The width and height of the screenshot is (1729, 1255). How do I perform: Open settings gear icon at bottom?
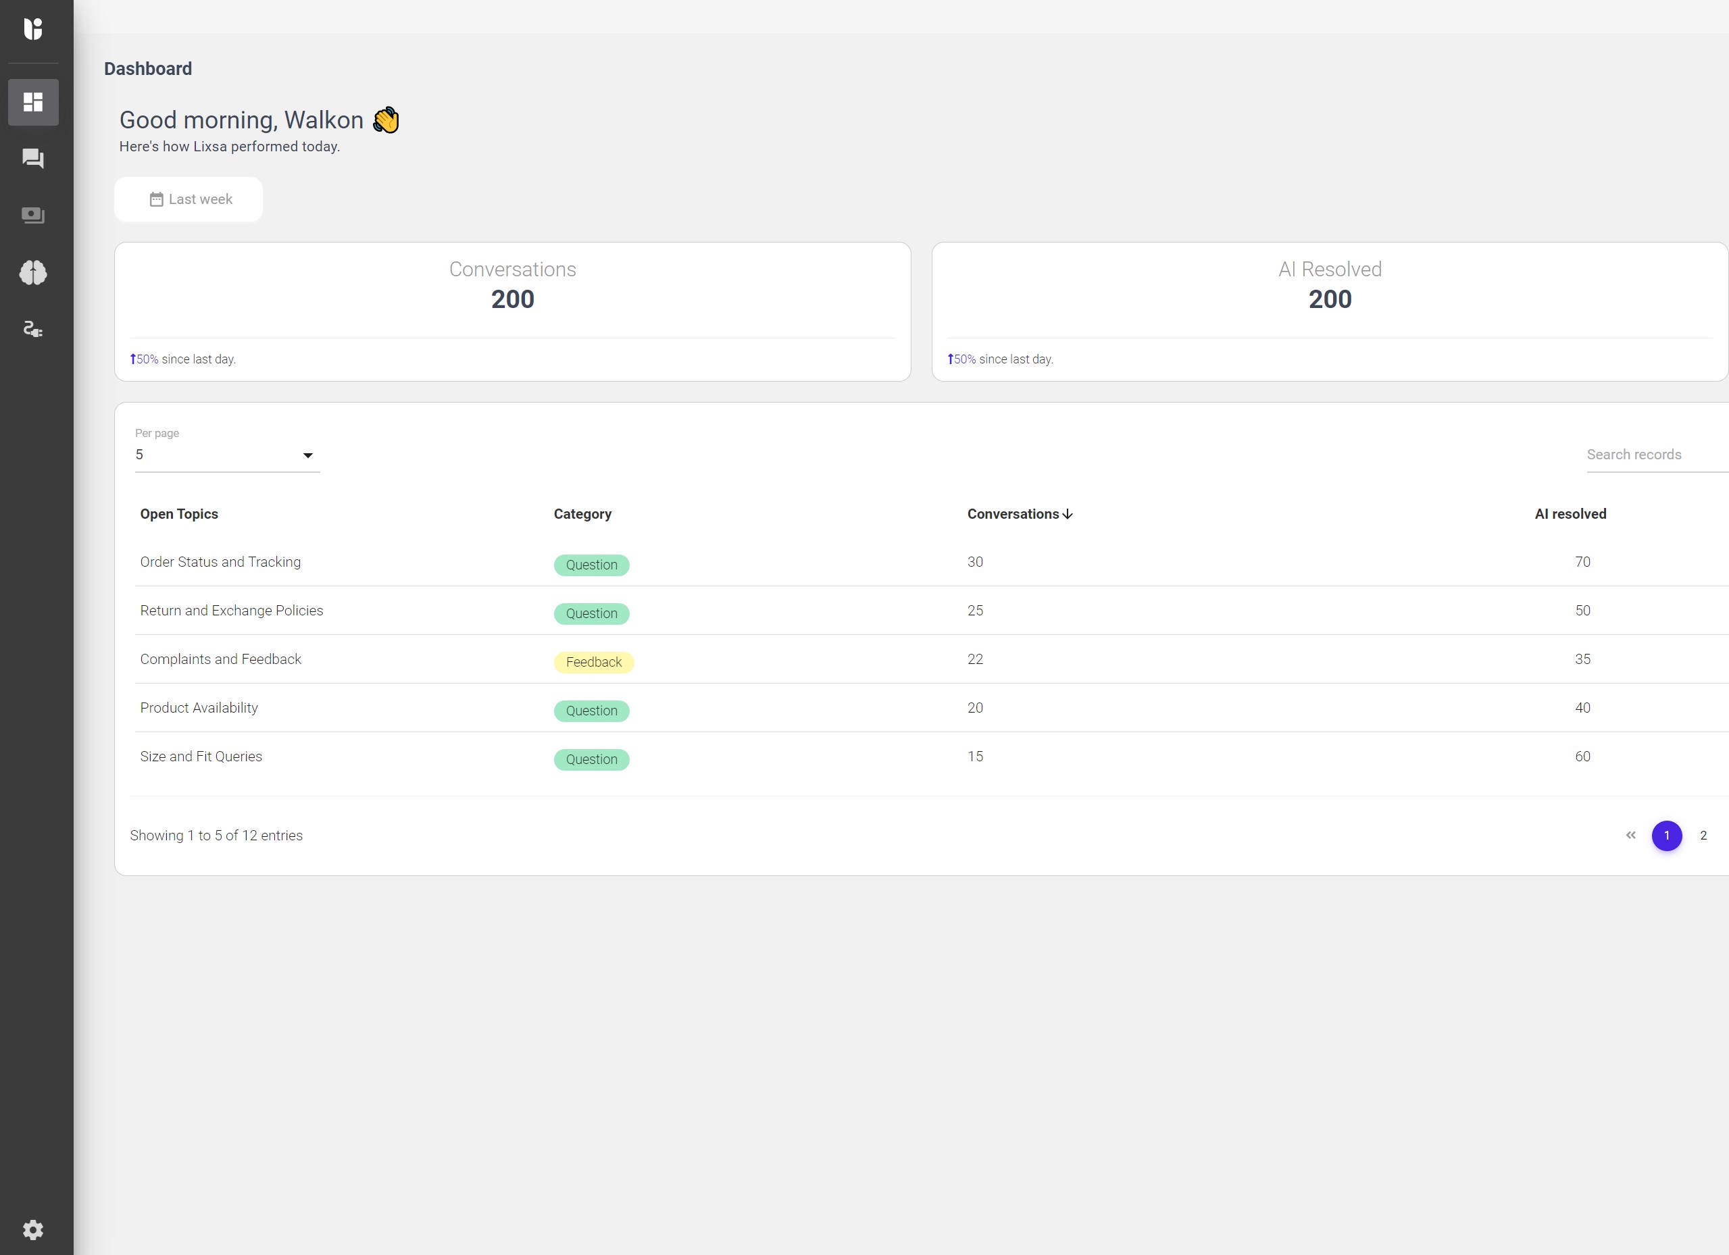(x=33, y=1230)
